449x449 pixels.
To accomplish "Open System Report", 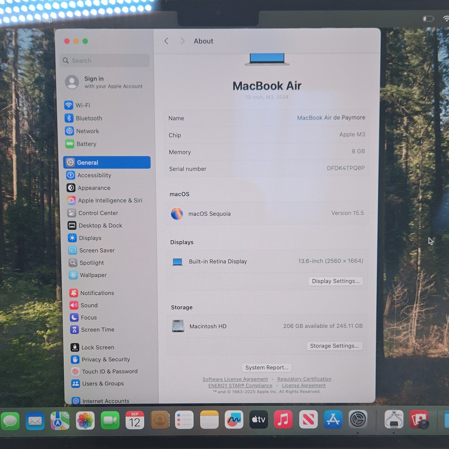I will [x=267, y=367].
